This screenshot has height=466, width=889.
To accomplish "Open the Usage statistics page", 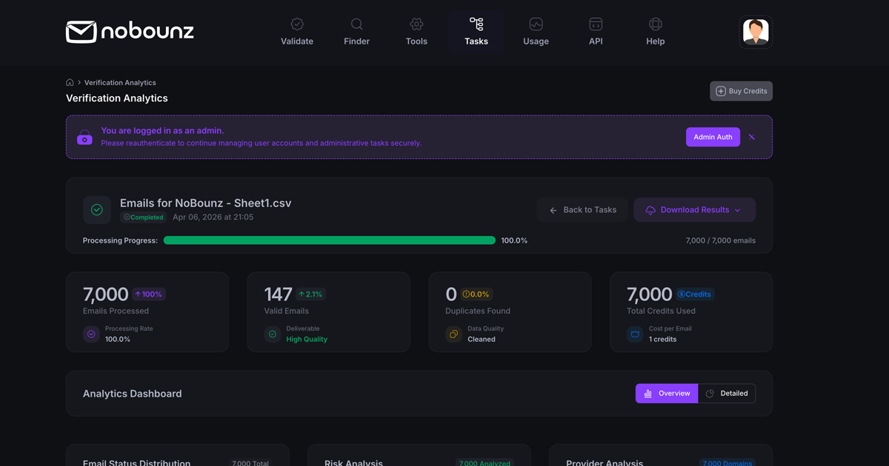I will 536,32.
